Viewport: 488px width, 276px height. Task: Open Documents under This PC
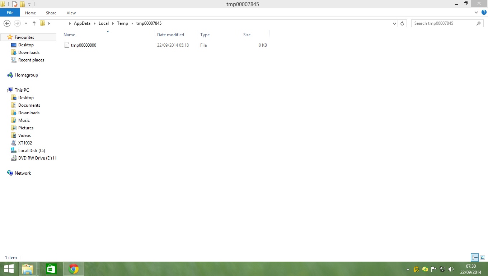point(29,105)
